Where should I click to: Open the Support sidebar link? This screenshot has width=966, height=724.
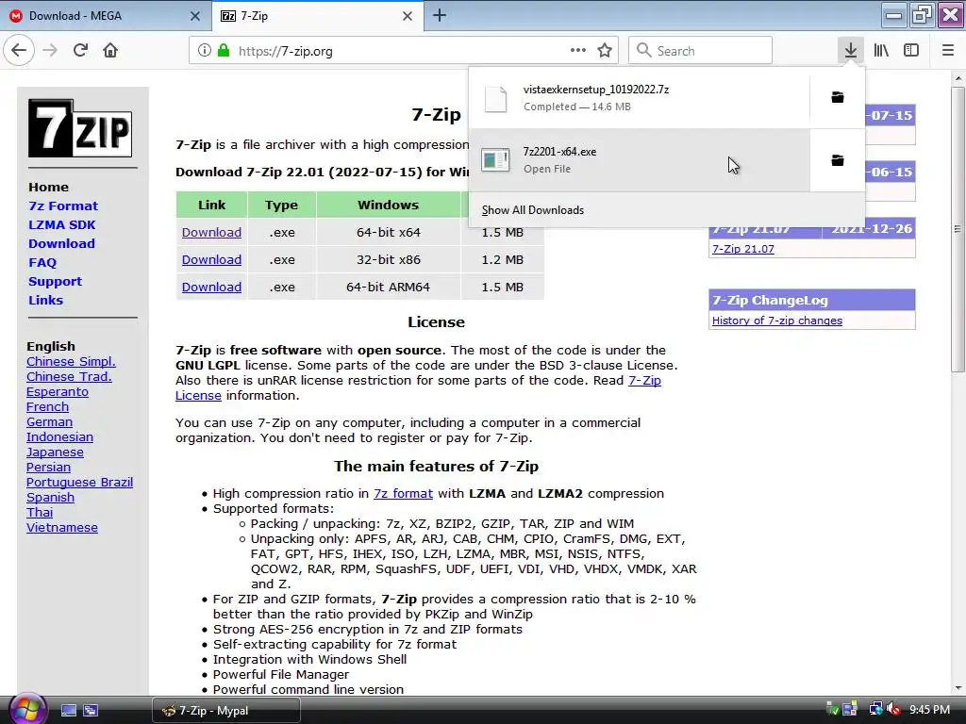[x=55, y=281]
